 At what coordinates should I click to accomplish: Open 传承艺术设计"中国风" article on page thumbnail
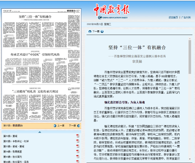(39, 54)
